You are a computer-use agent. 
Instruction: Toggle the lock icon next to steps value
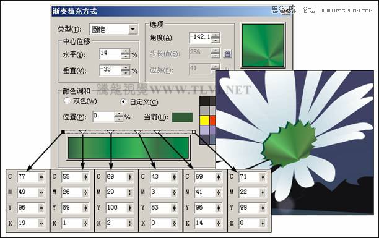[227, 54]
